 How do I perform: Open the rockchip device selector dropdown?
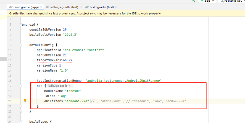(231, 1)
